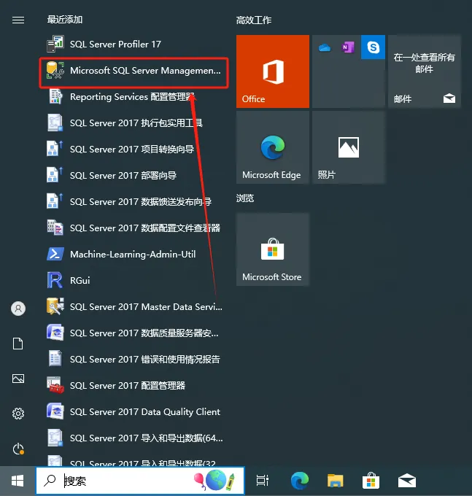
Task: Click the OneDrive icon in tile folder
Action: tap(325, 47)
